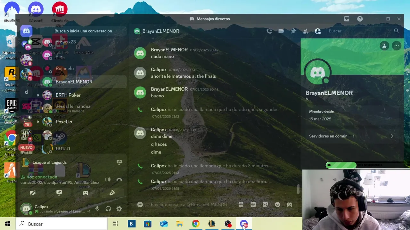The image size is (410, 230).
Task: Start video call from header
Action: pos(281,31)
